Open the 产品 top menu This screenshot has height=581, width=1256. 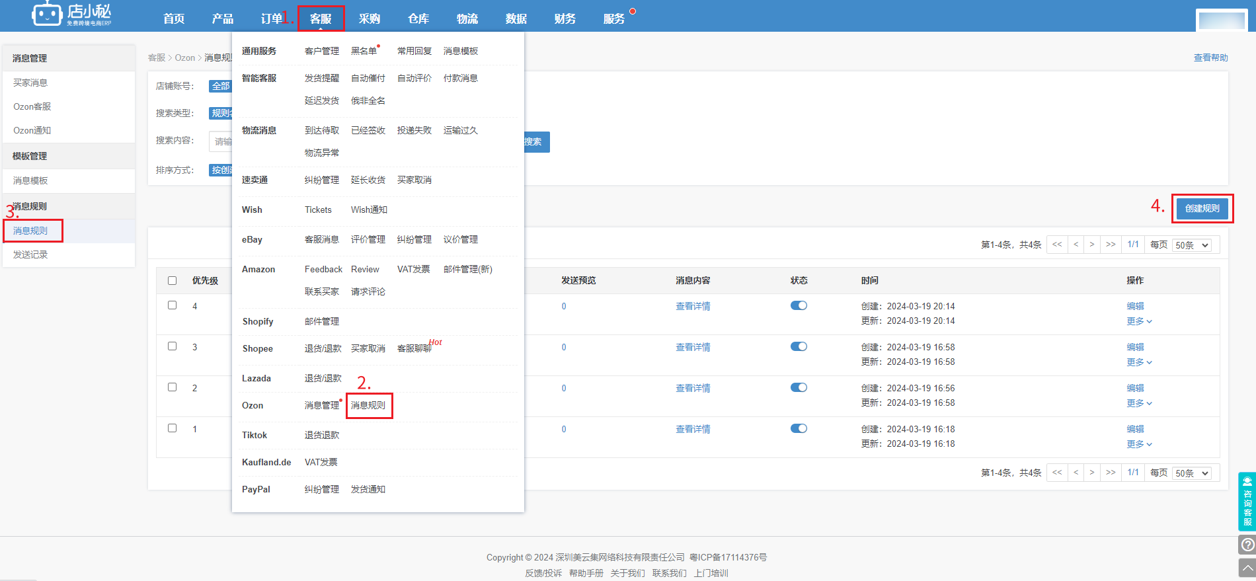tap(223, 19)
